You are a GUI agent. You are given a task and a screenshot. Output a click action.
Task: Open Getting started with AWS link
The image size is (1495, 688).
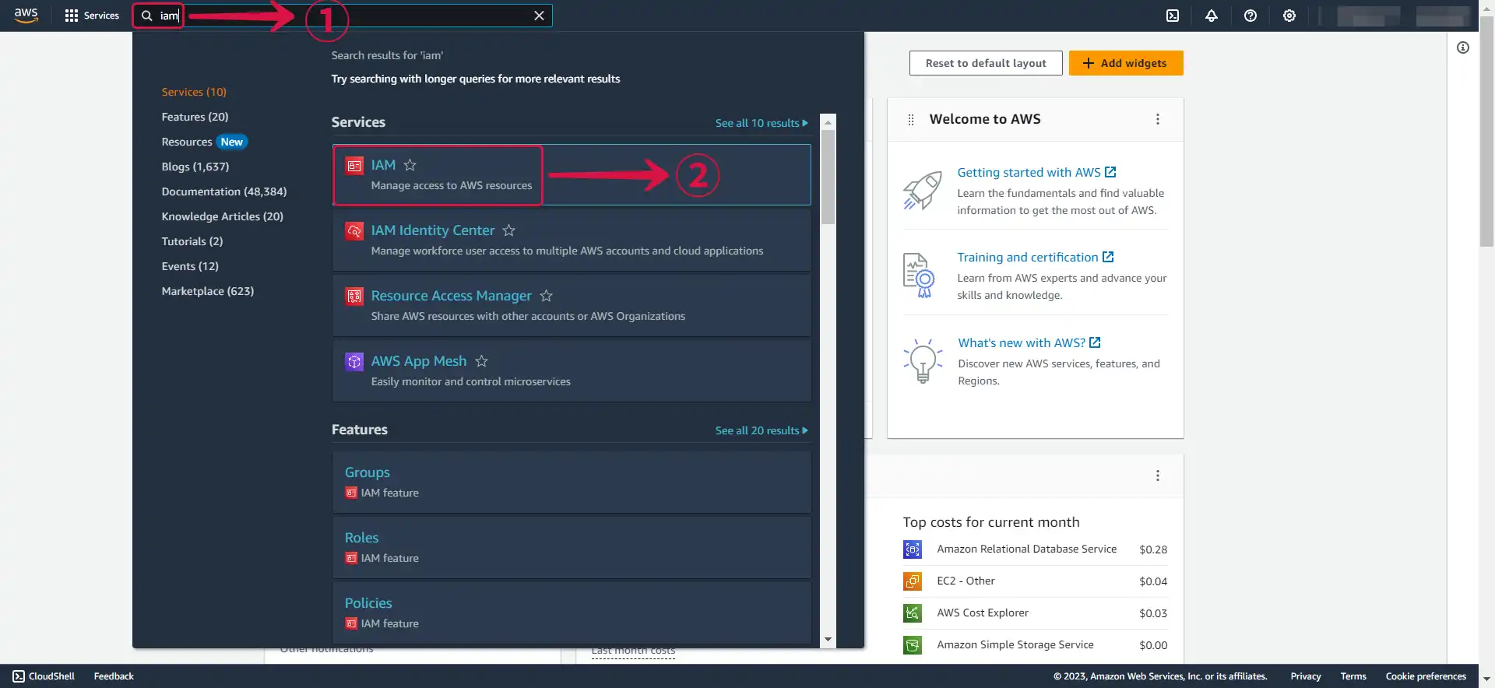coord(1036,172)
